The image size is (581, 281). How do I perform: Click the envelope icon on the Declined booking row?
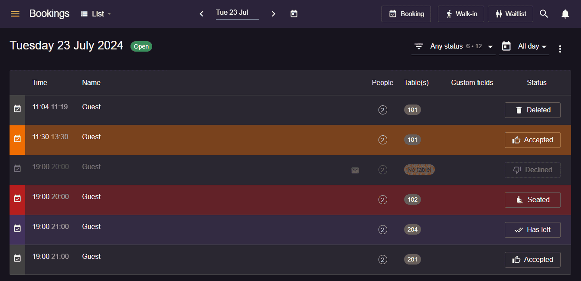pyautogui.click(x=355, y=170)
